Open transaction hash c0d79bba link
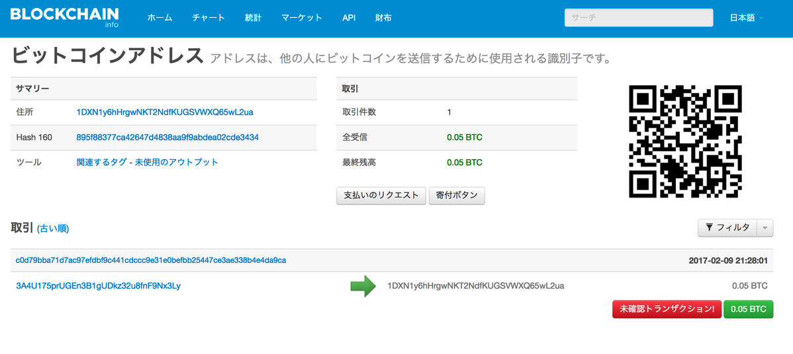This screenshot has width=793, height=354. click(151, 260)
